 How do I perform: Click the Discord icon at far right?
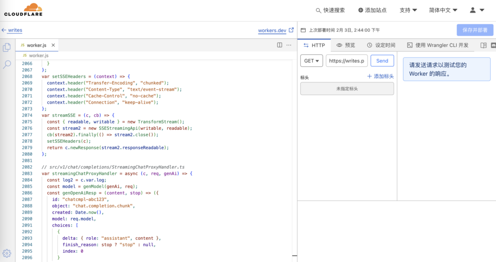(493, 45)
